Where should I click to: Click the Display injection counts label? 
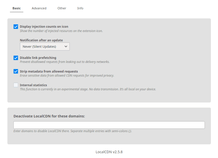44,26
